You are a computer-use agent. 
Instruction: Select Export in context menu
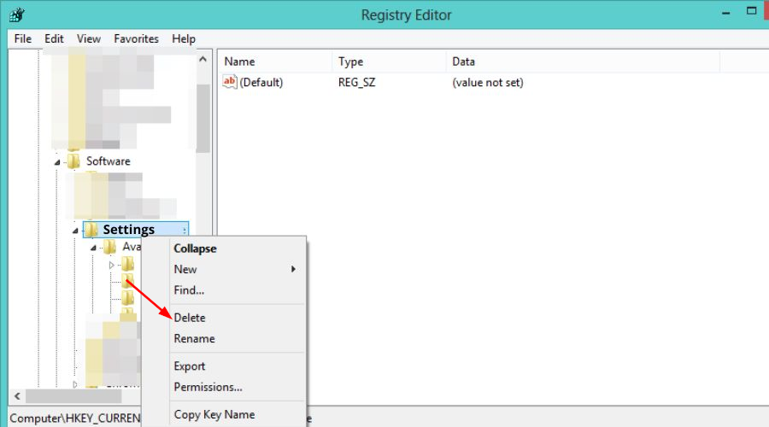pos(190,366)
